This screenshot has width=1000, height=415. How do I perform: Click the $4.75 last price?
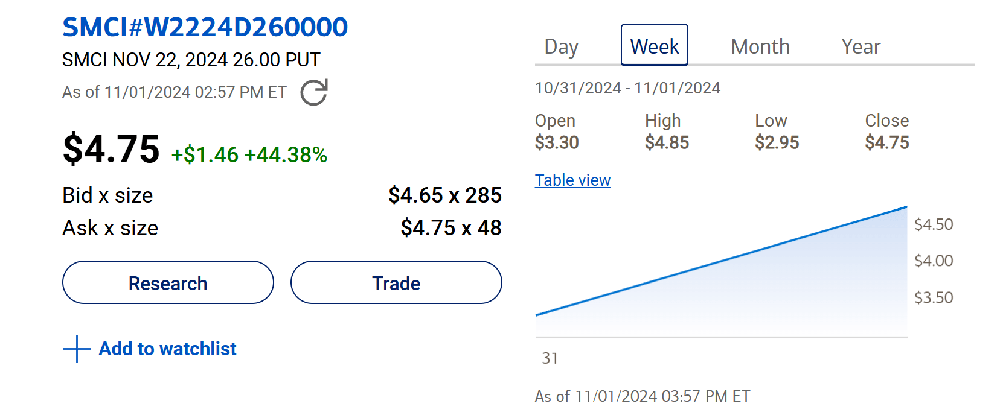pyautogui.click(x=111, y=149)
